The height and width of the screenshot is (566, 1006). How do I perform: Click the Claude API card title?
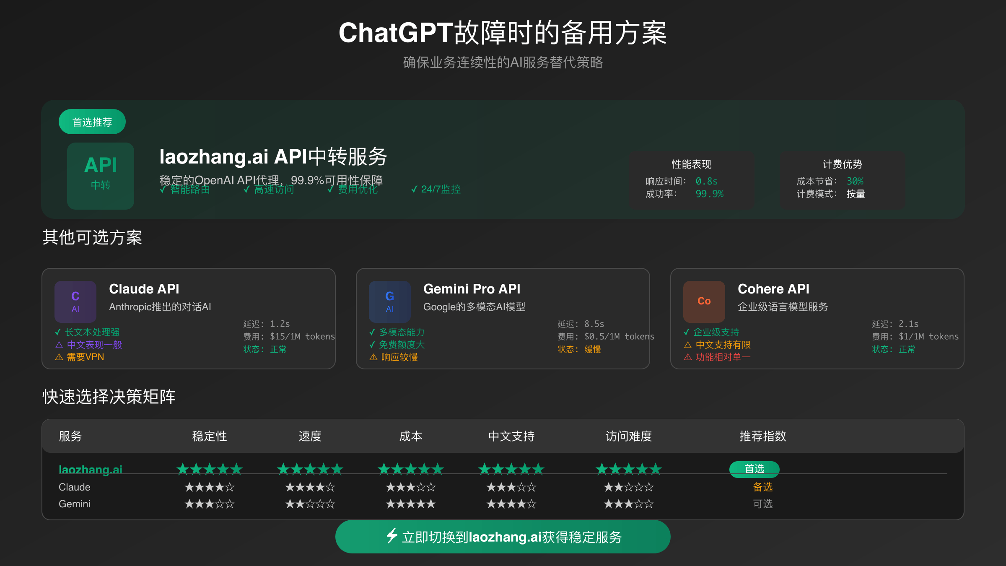click(x=144, y=289)
